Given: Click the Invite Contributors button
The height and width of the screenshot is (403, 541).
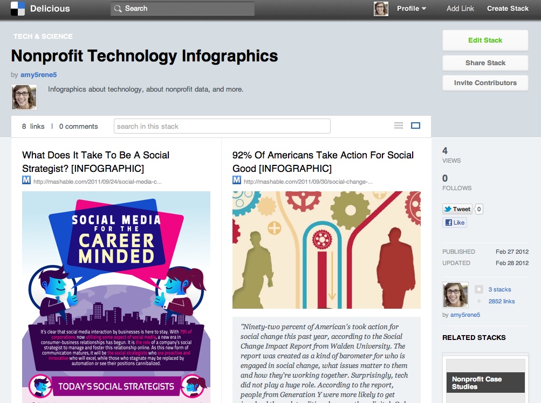Looking at the screenshot, I should tap(485, 83).
